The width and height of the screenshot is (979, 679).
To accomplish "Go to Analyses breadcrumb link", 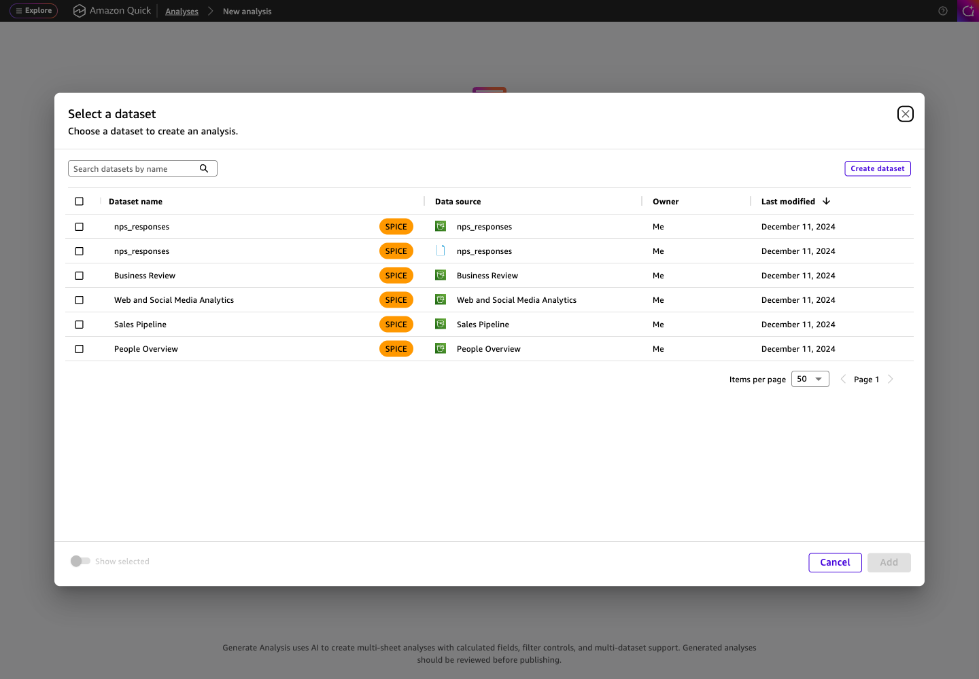I will pyautogui.click(x=182, y=12).
